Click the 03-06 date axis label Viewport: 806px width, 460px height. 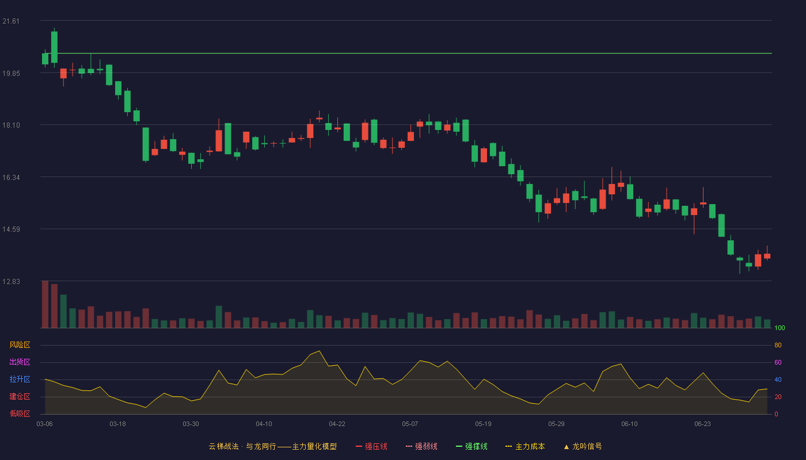tap(44, 424)
